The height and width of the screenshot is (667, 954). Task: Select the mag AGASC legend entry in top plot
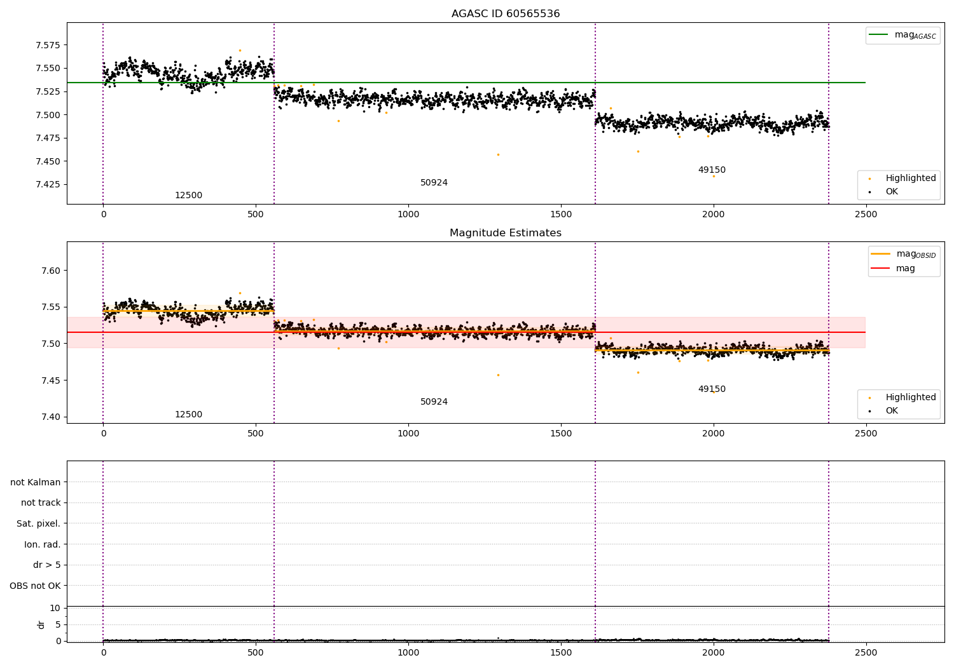coord(903,35)
